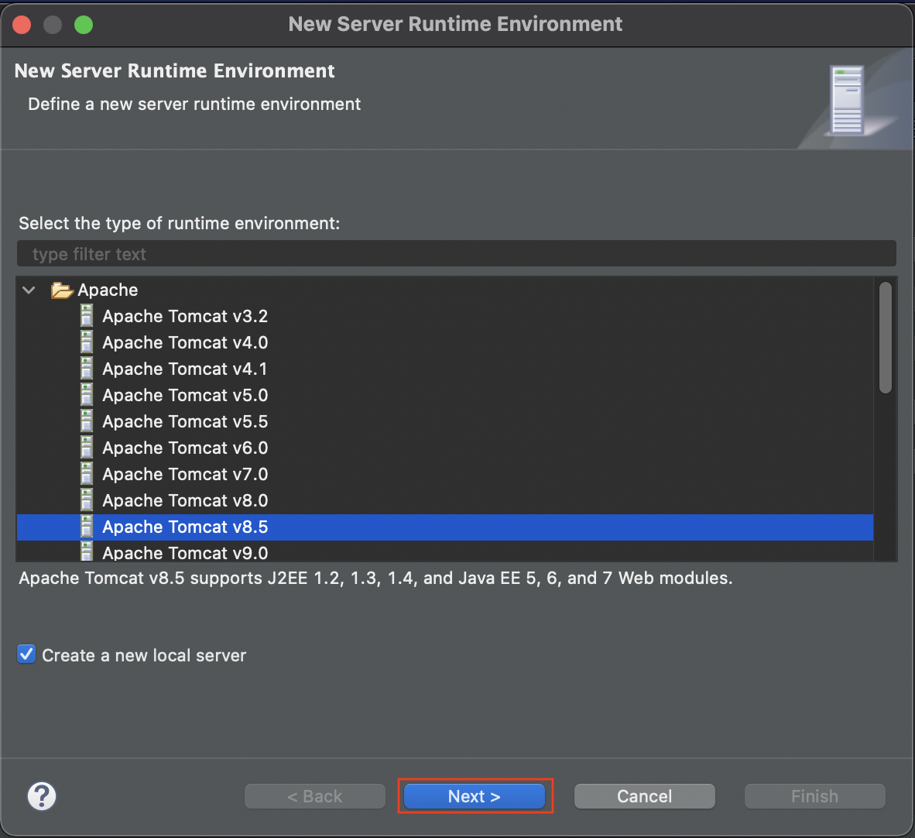
Task: Click the green zoom window button
Action: pyautogui.click(x=84, y=25)
